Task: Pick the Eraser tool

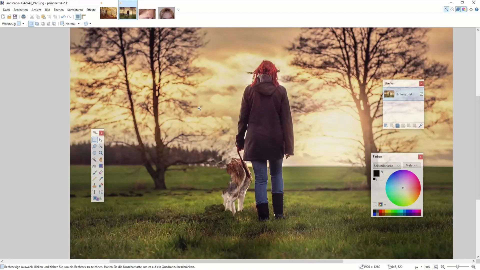Action: click(101, 172)
